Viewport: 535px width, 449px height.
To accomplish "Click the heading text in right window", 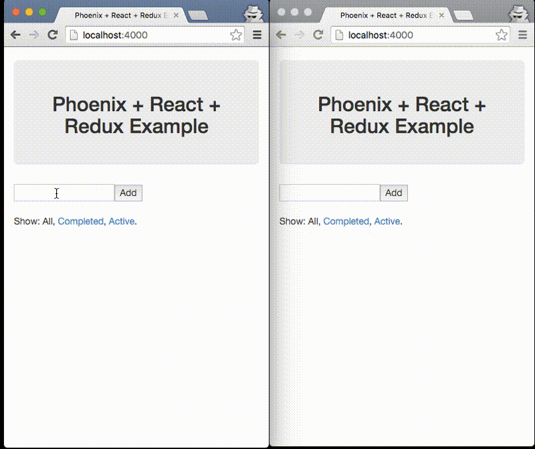I will [x=402, y=115].
